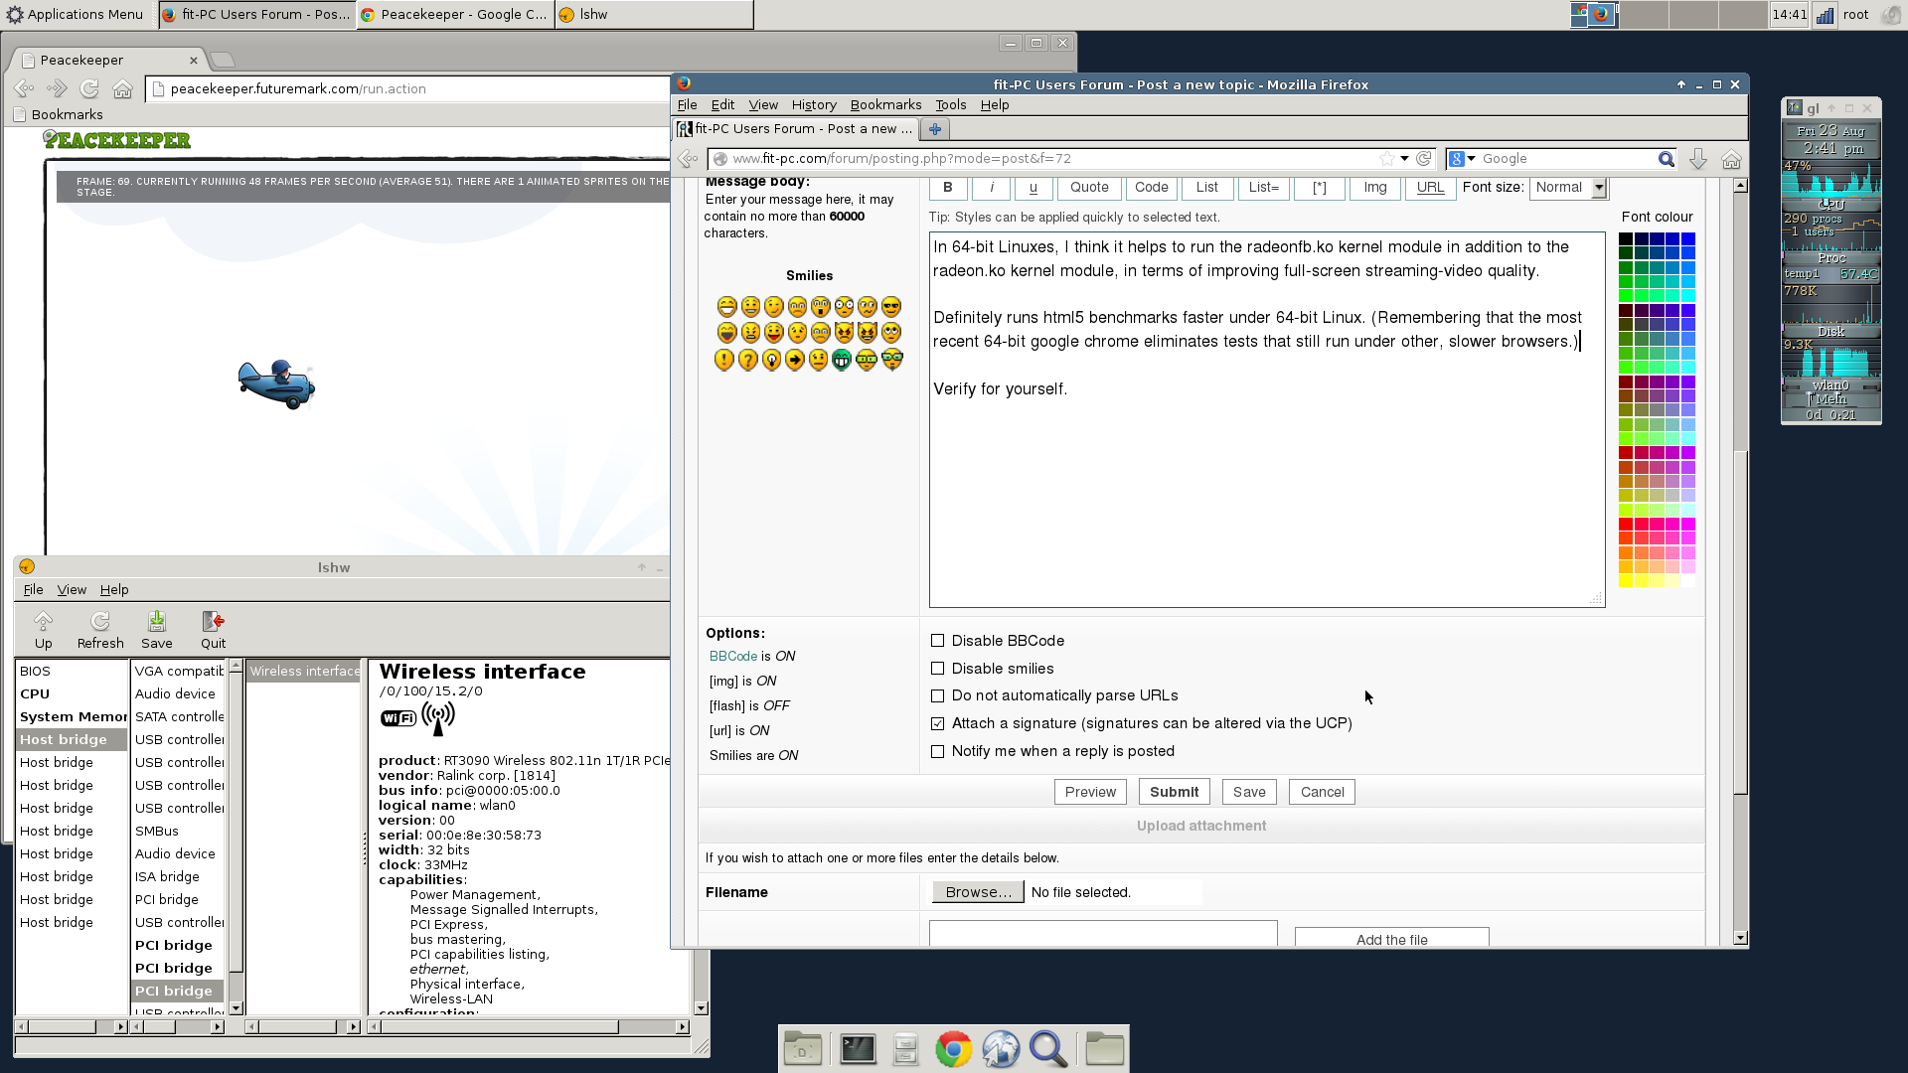The height and width of the screenshot is (1073, 1908).
Task: Click the BBCode link under Options
Action: pyautogui.click(x=732, y=656)
